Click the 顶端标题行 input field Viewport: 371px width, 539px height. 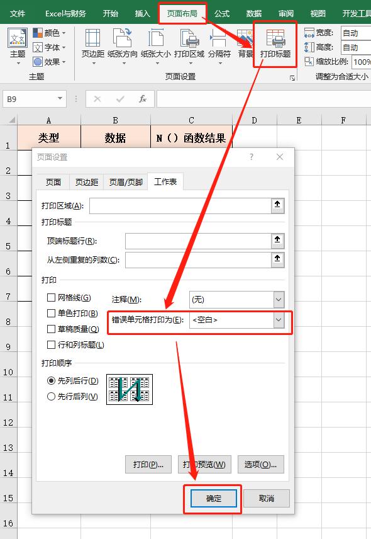(198, 241)
